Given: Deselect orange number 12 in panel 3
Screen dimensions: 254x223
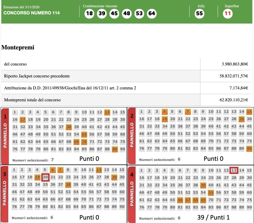Looking at the screenshot, I should (x=99, y=170).
